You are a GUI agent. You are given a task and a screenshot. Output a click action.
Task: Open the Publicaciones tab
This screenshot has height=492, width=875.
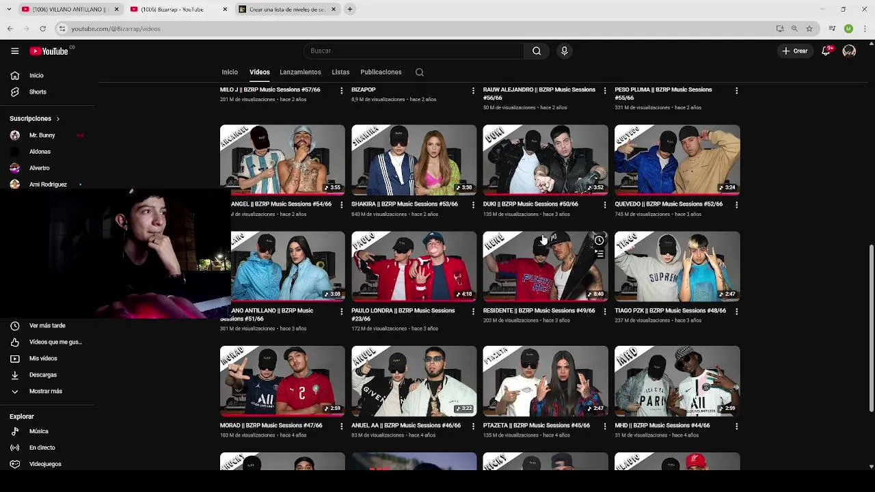tap(381, 72)
